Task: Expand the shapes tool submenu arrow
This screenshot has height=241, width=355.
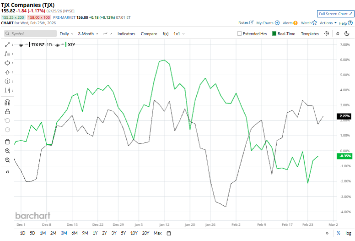Action: 13,63
